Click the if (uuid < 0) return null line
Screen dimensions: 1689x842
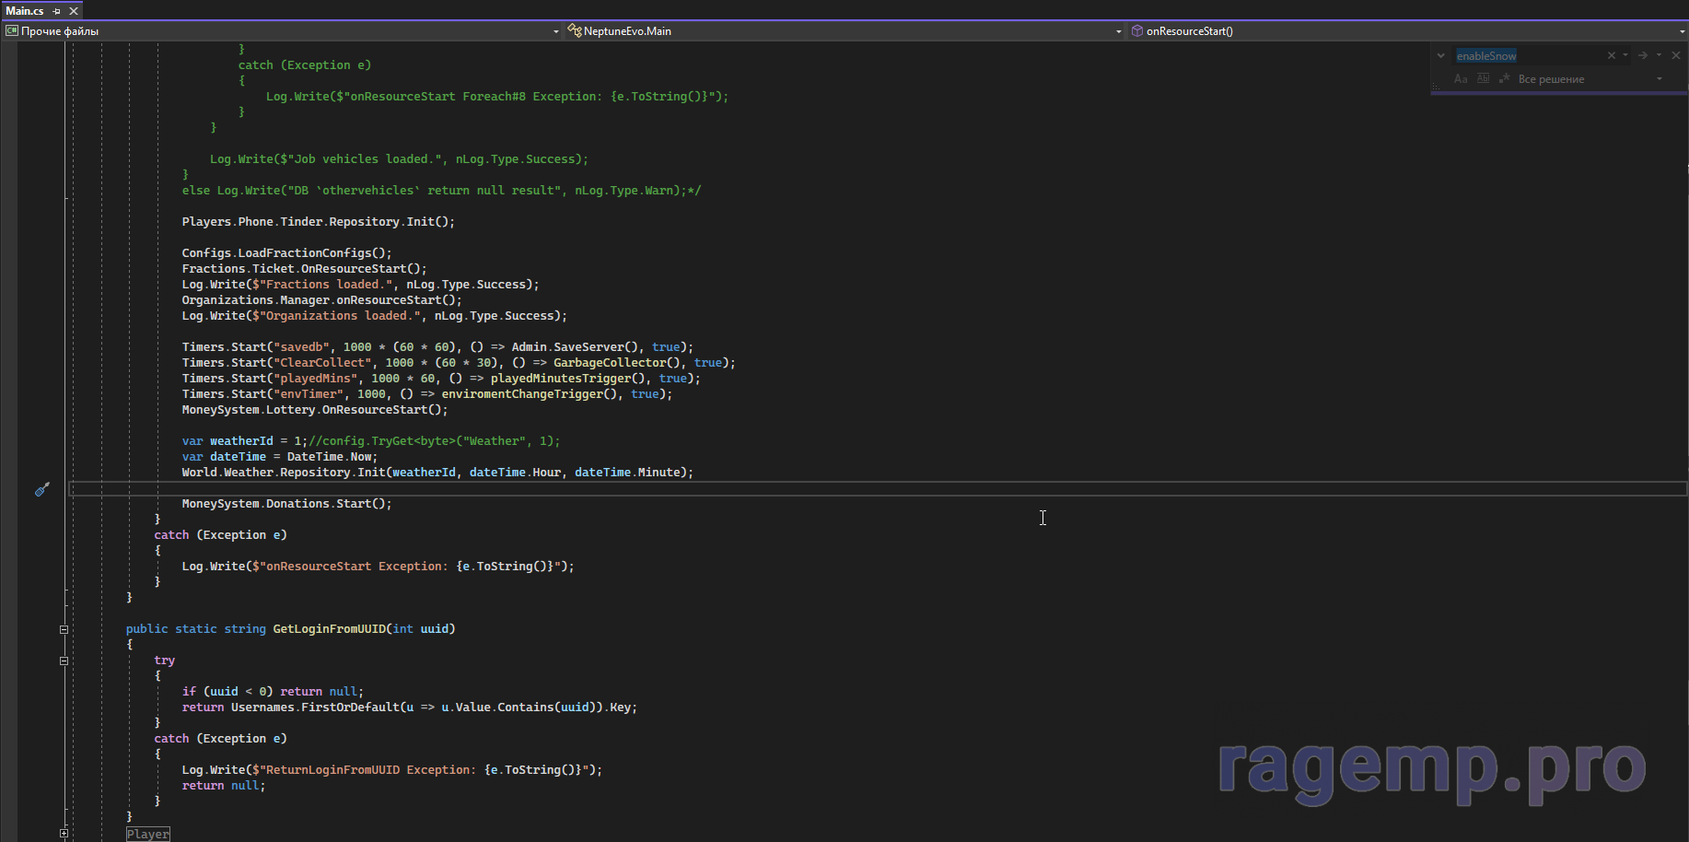click(x=273, y=692)
